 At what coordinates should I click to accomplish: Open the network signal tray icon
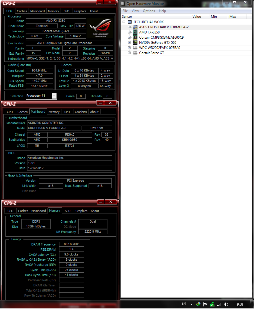pyautogui.click(x=219, y=304)
